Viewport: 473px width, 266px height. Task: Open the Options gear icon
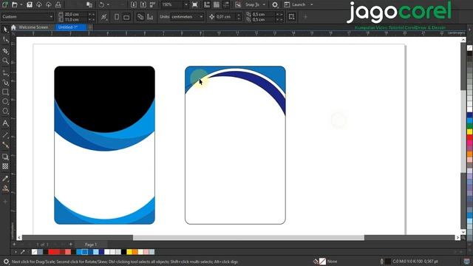point(275,4)
